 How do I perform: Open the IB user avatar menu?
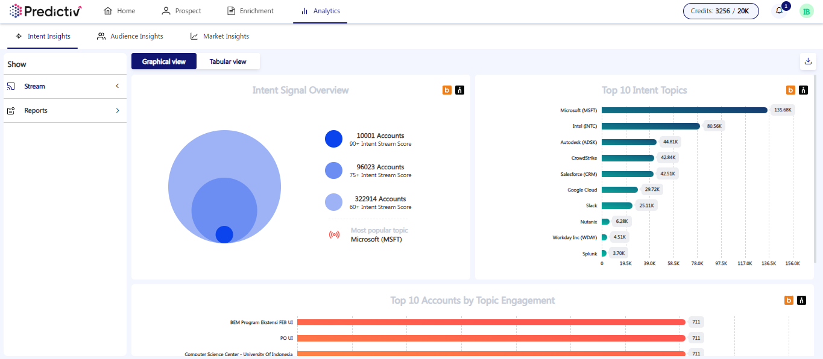[807, 11]
